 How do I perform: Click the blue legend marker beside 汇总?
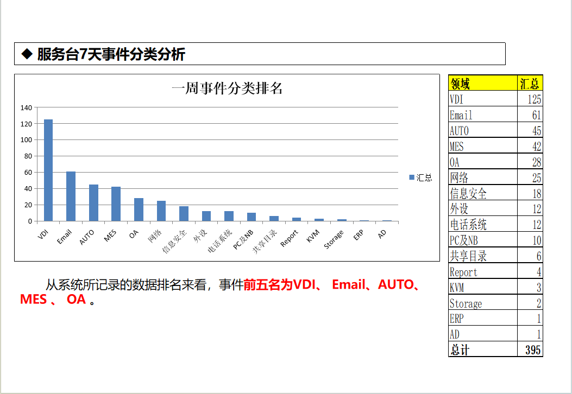tap(411, 177)
